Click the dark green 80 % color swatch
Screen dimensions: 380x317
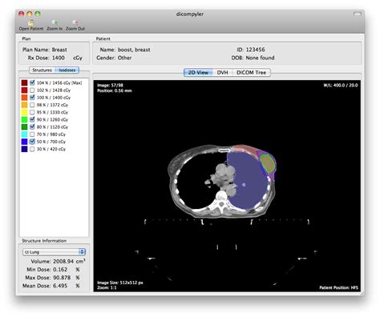click(x=25, y=126)
